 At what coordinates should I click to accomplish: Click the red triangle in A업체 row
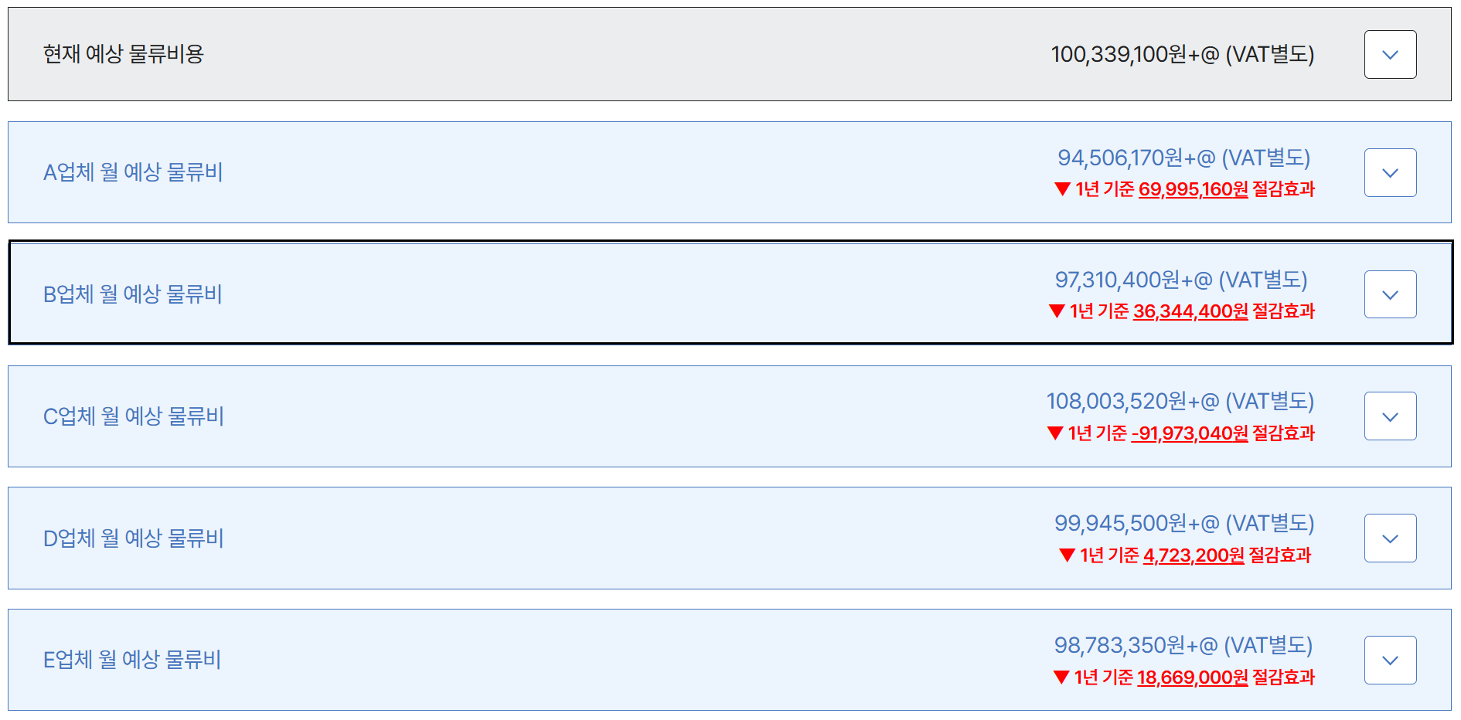tap(1062, 189)
